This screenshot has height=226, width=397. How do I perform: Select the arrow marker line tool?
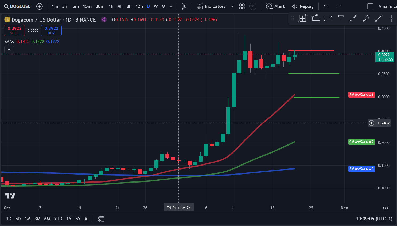(x=353, y=18)
